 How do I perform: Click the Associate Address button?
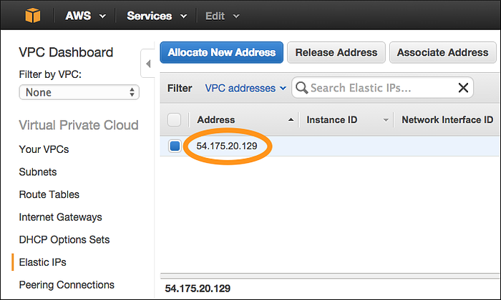[x=442, y=52]
